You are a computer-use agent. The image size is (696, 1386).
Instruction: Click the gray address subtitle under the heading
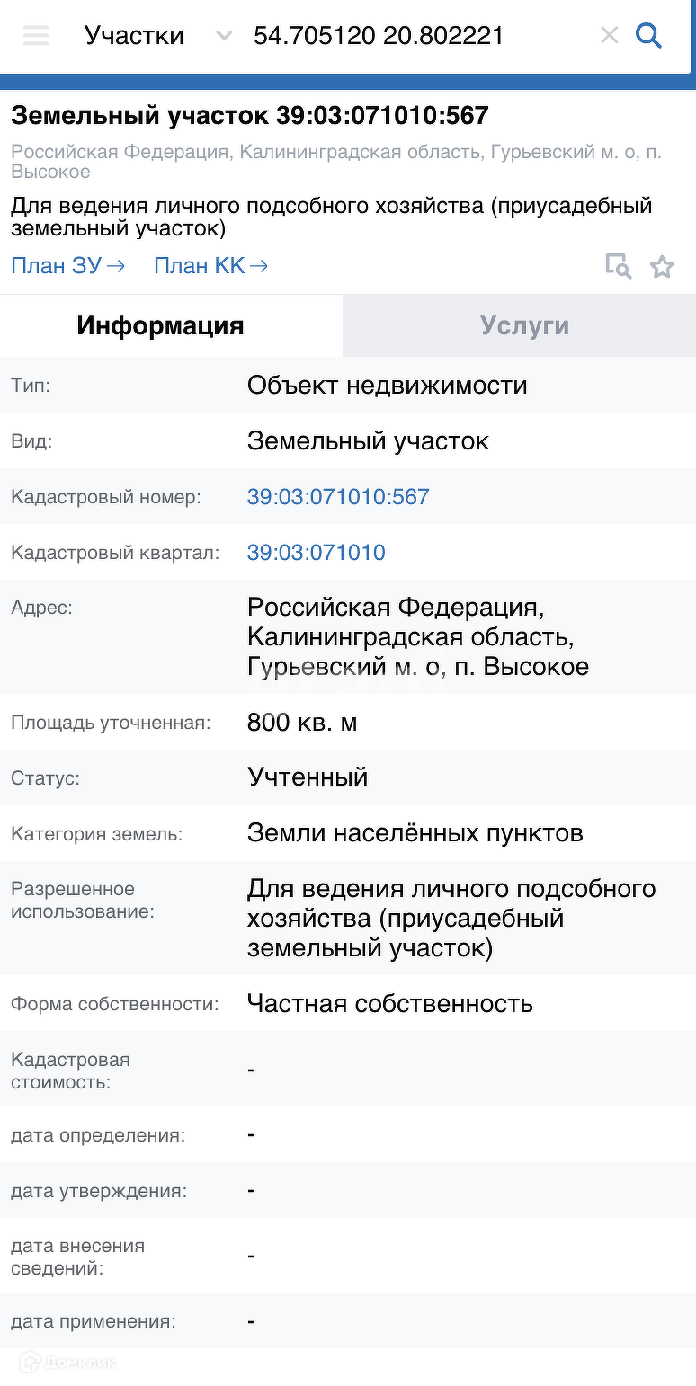335,162
